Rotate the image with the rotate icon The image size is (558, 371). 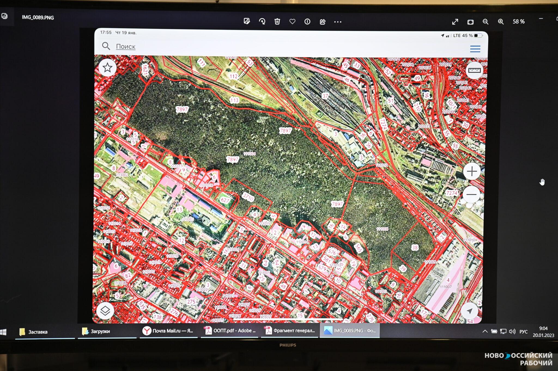pyautogui.click(x=262, y=22)
